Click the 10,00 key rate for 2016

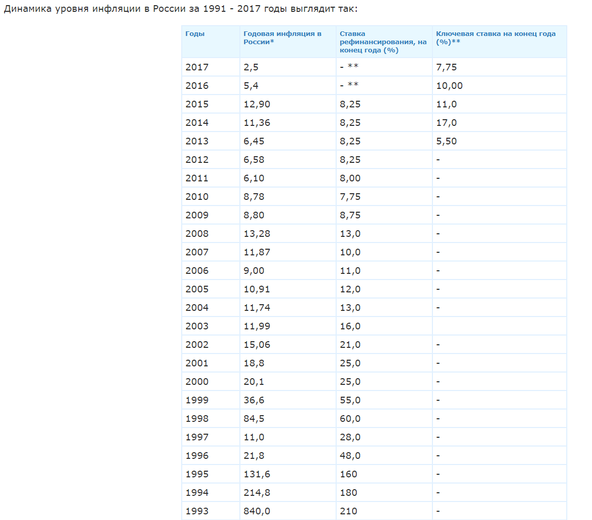449,86
